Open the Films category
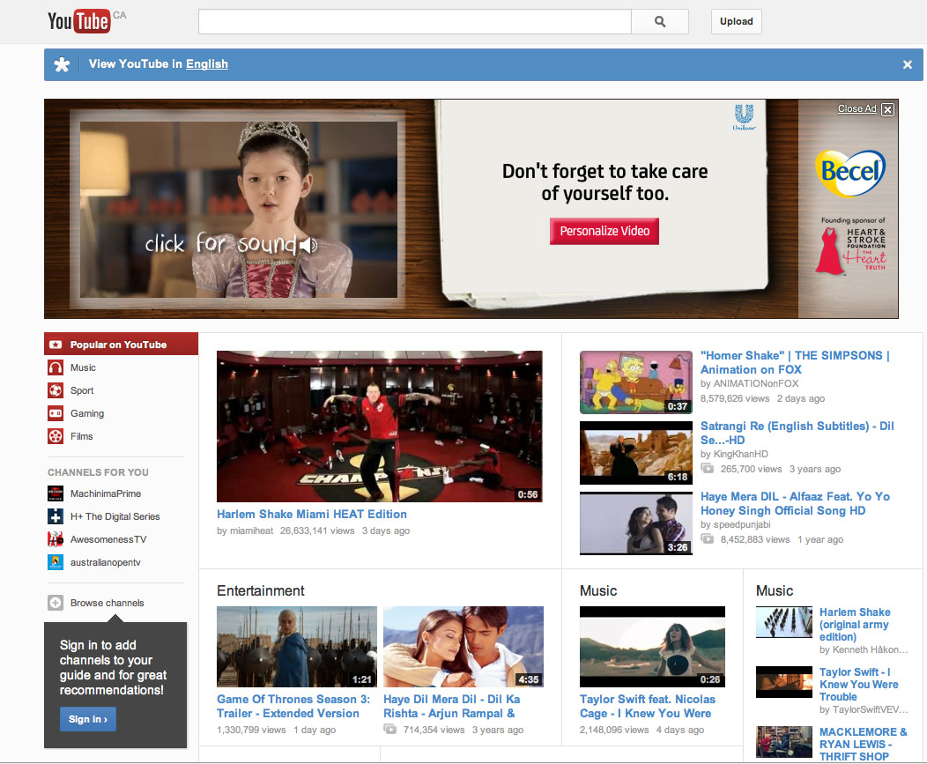This screenshot has height=764, width=927. [x=82, y=436]
